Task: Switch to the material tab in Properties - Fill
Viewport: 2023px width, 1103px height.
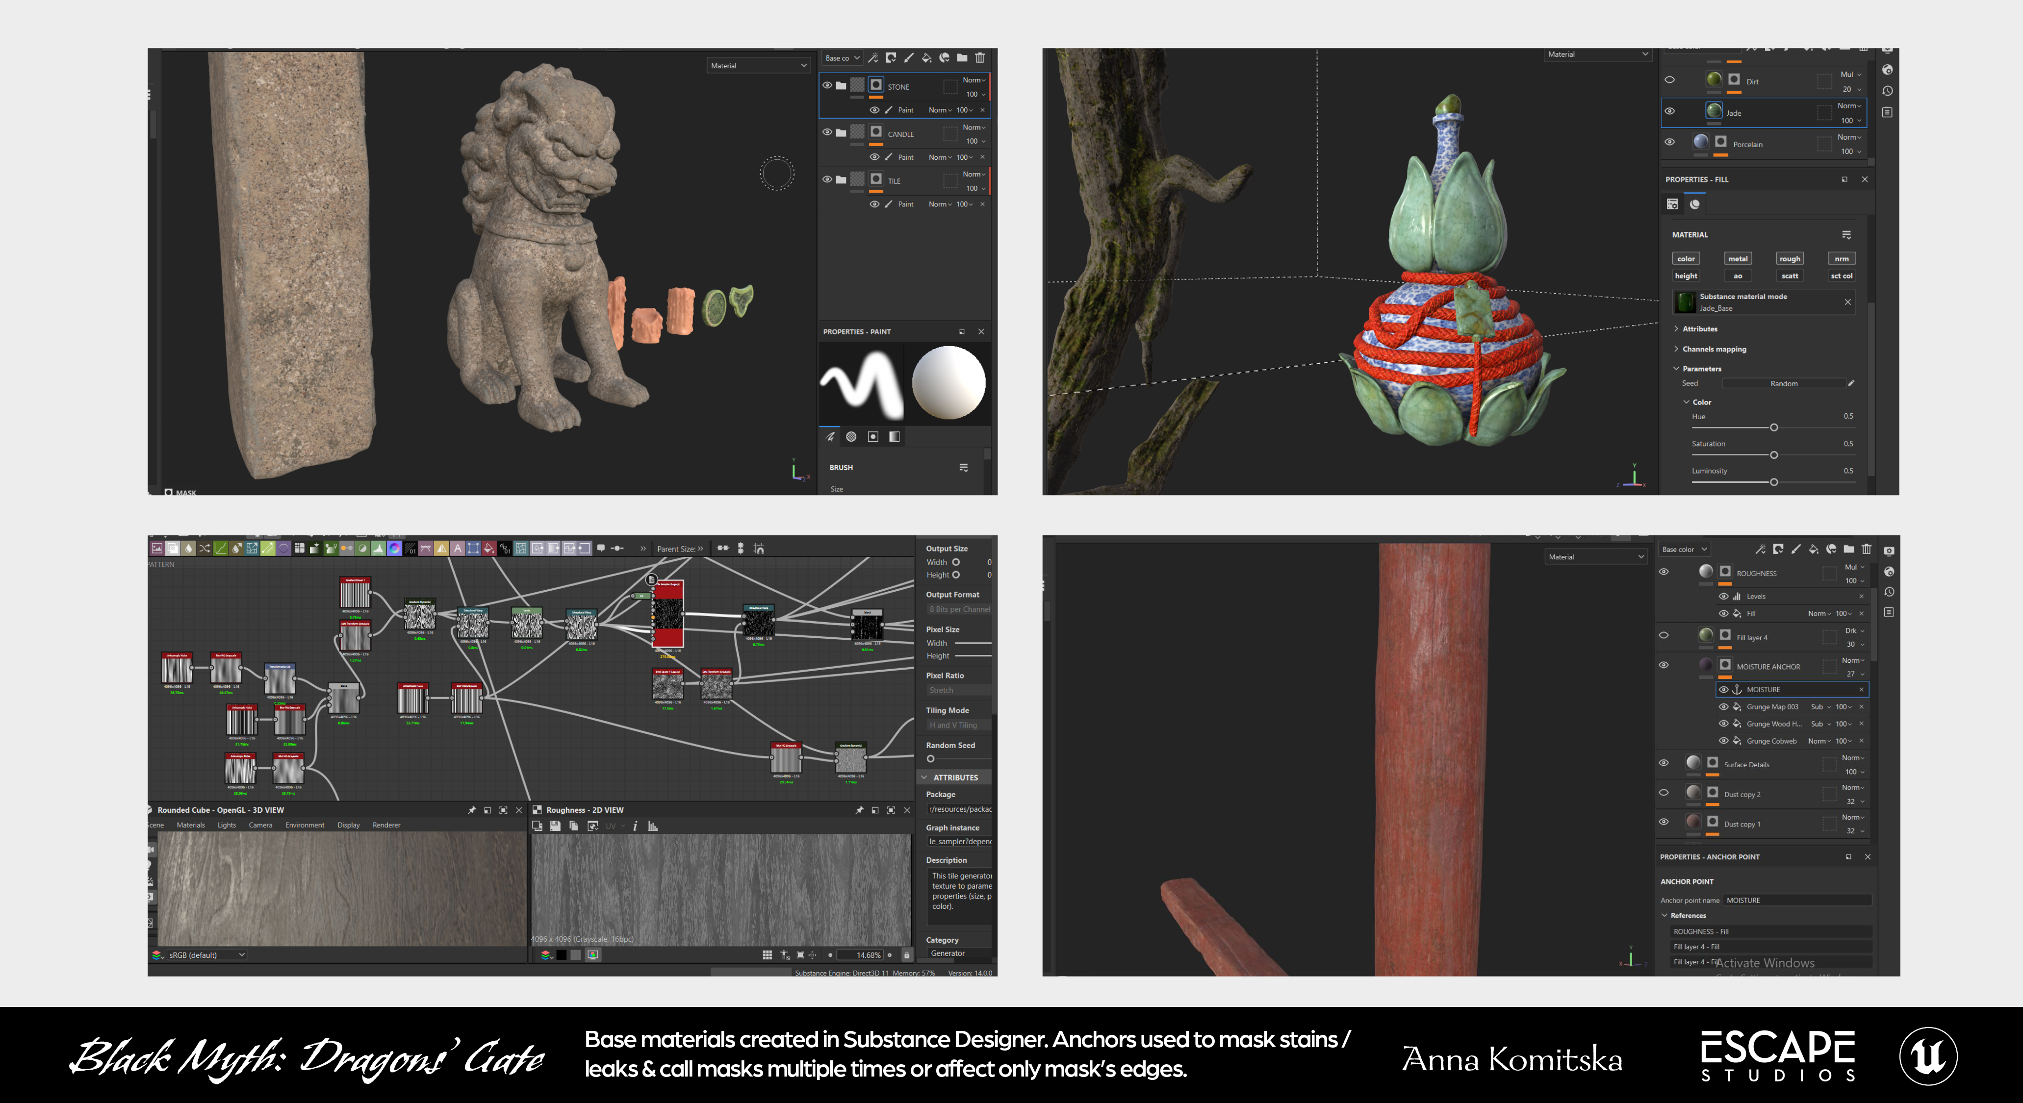Action: click(x=1695, y=204)
